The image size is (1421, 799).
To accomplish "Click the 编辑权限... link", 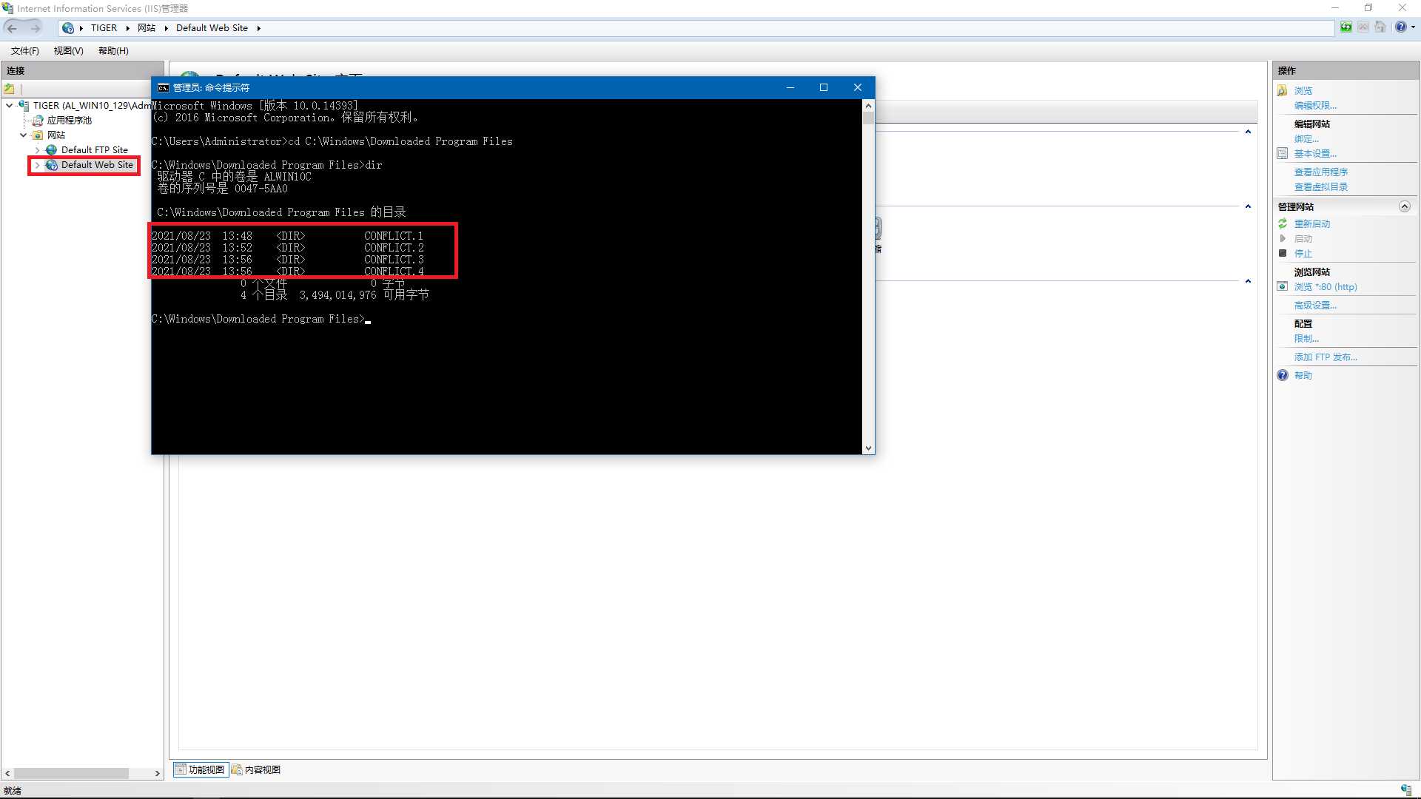I will [1315, 105].
